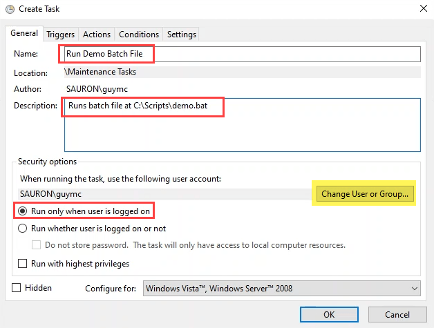The height and width of the screenshot is (328, 434).
Task: Enable Run with highest privileges
Action: point(23,263)
